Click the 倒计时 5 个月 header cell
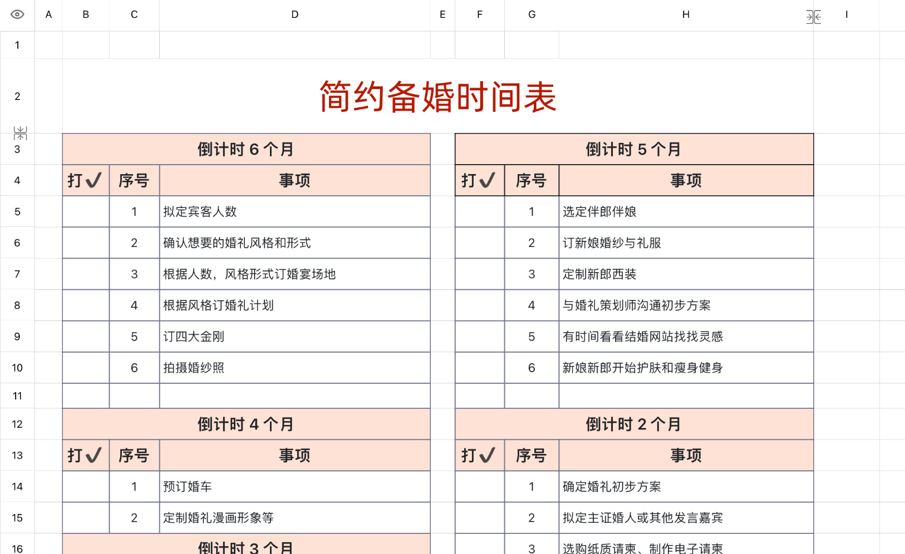The width and height of the screenshot is (905, 554). tap(634, 149)
